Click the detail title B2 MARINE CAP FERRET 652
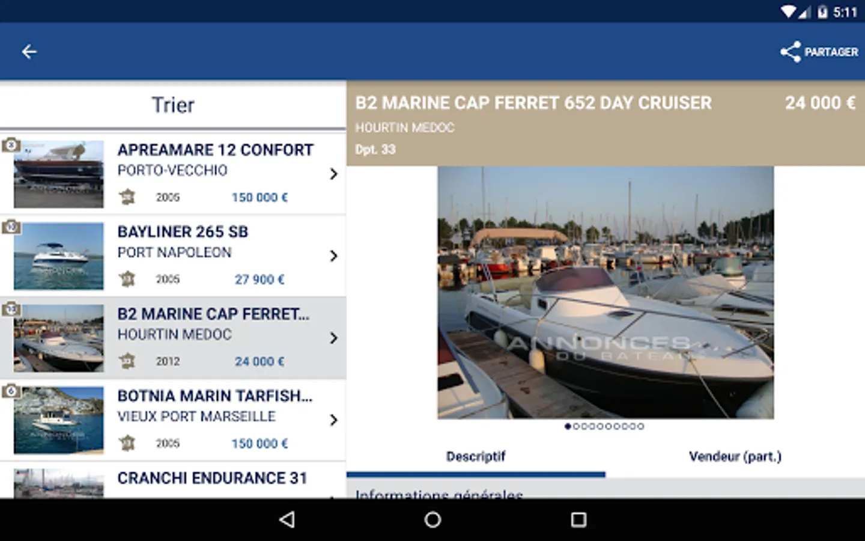Viewport: 865px width, 541px height. coord(533,103)
